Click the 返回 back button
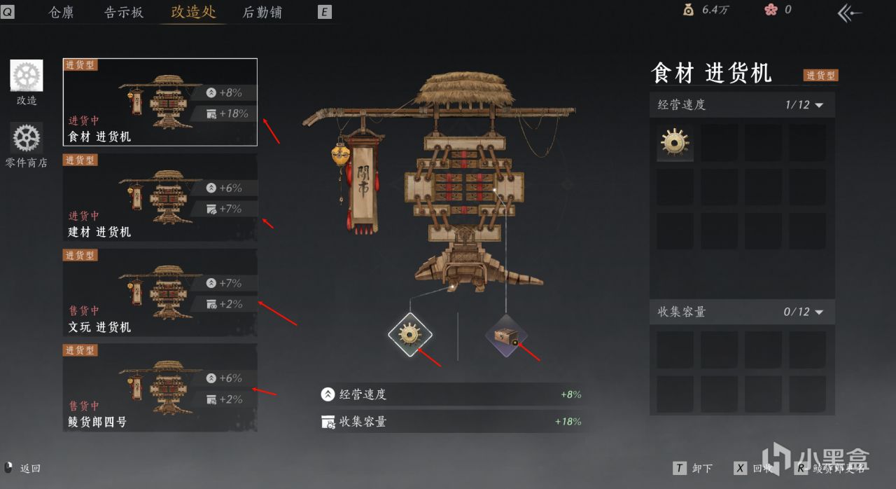The height and width of the screenshot is (489, 896). [x=22, y=468]
